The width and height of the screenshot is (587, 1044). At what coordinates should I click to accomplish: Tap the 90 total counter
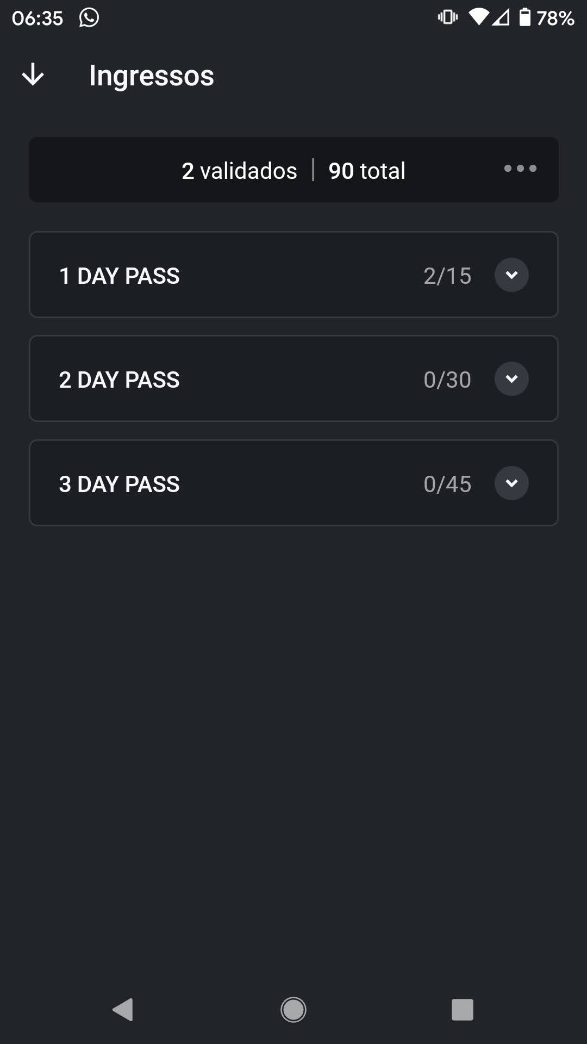pyautogui.click(x=367, y=171)
